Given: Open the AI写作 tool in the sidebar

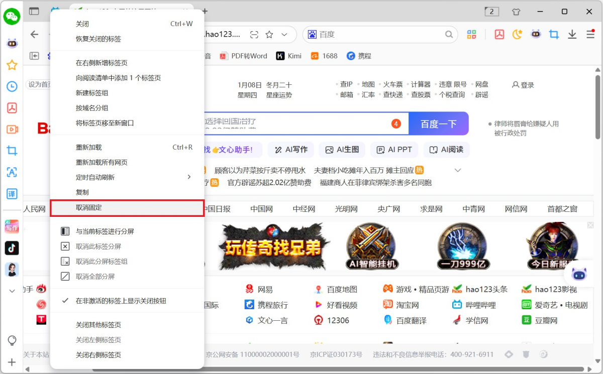Looking at the screenshot, I should tap(12, 227).
